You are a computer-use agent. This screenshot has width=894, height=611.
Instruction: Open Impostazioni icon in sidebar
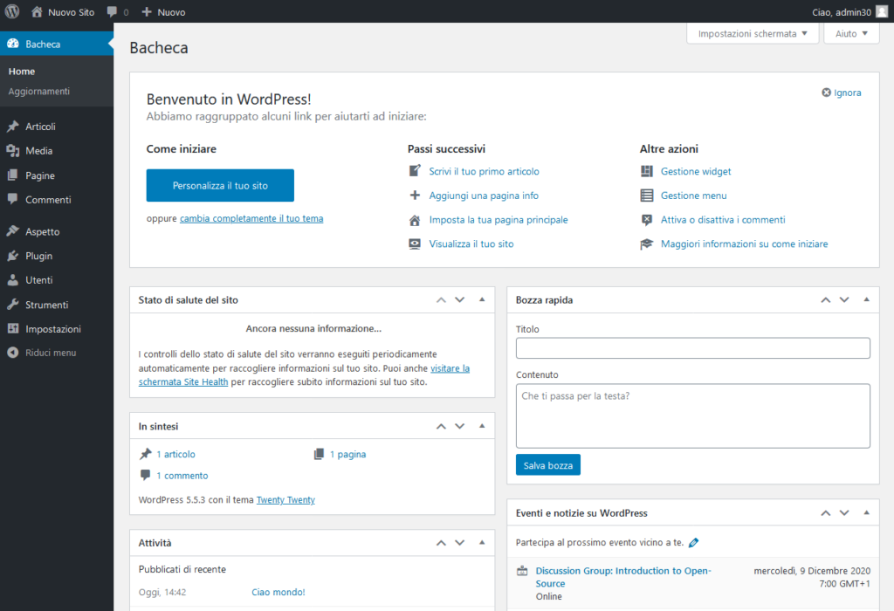pyautogui.click(x=13, y=329)
